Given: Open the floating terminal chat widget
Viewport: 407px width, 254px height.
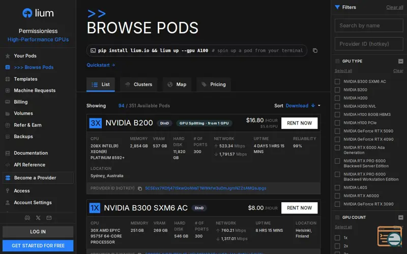Looking at the screenshot, I should click(x=389, y=236).
